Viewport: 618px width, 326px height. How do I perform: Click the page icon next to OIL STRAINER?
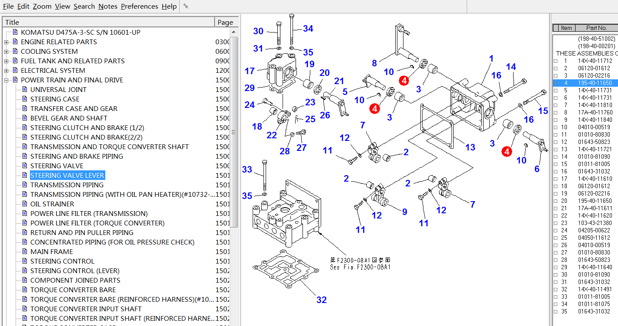(25, 204)
